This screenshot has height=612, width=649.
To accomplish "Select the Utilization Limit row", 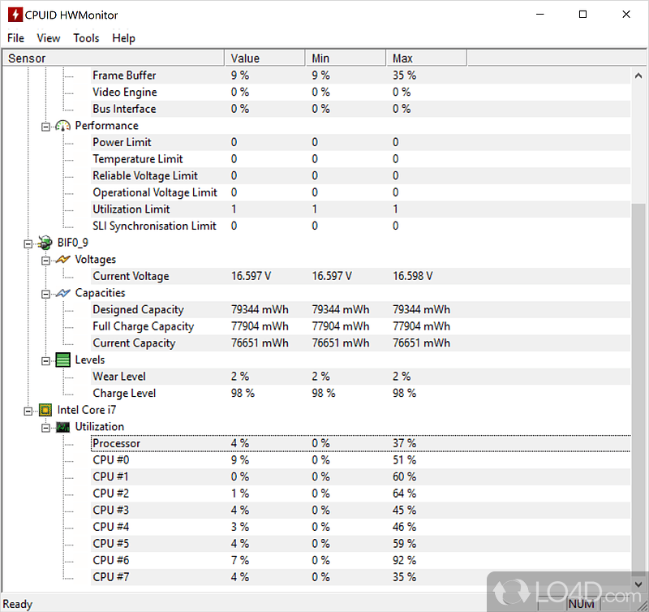I will [x=360, y=209].
